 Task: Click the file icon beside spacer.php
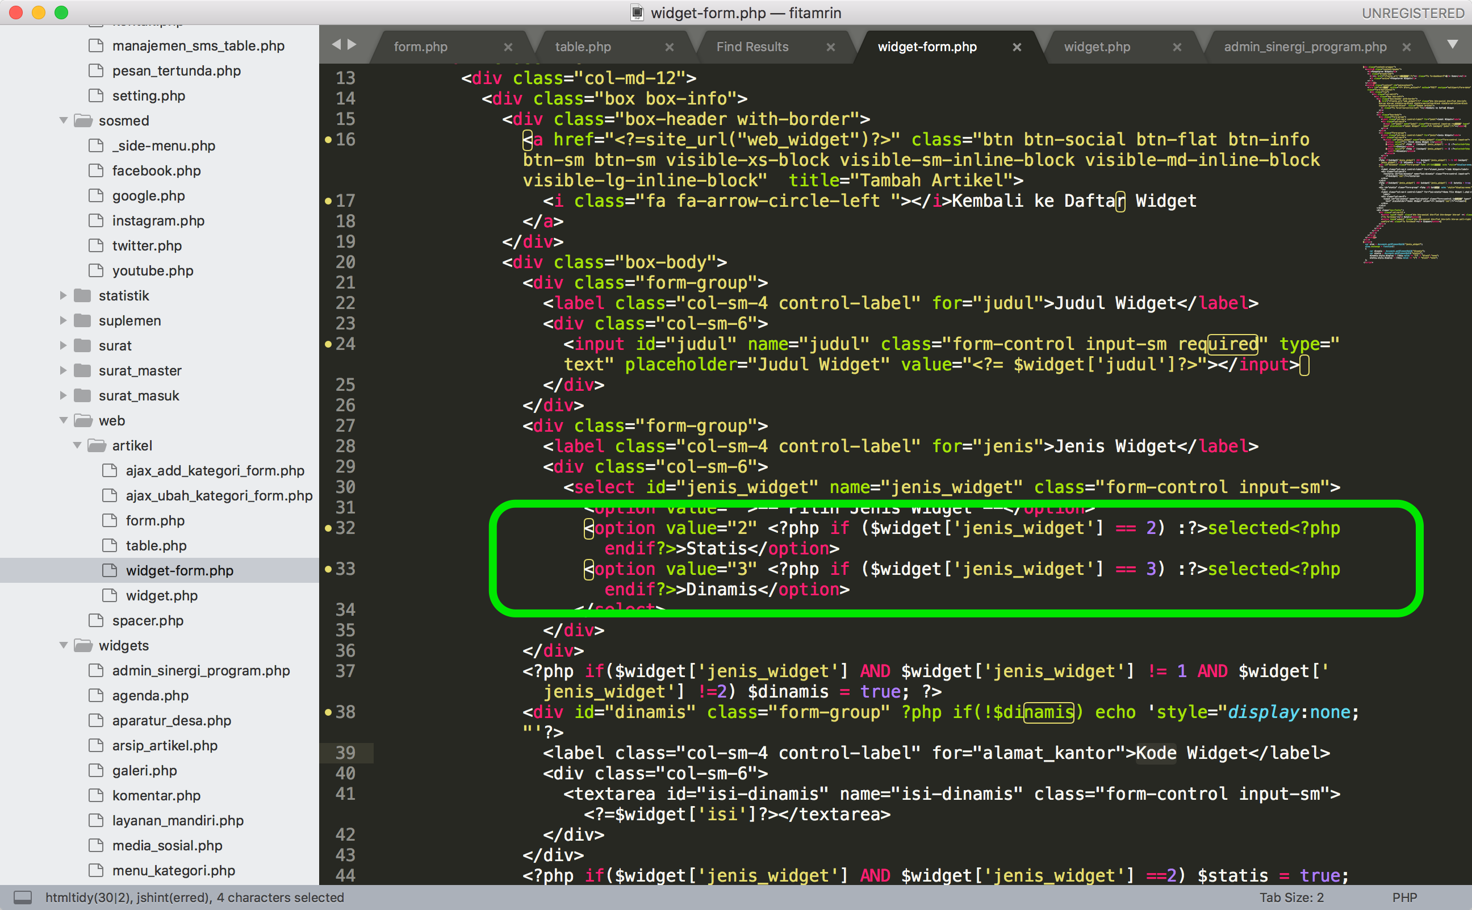(x=95, y=620)
